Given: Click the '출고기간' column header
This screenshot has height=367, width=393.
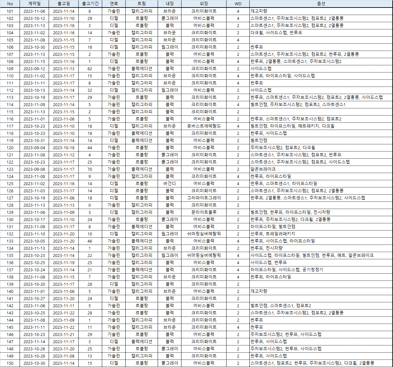Looking at the screenshot, I should 90,4.
